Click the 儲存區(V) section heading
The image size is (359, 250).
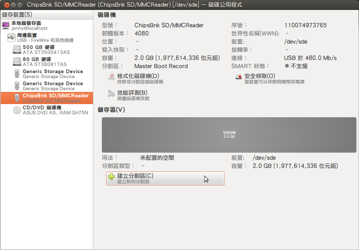[x=111, y=110]
